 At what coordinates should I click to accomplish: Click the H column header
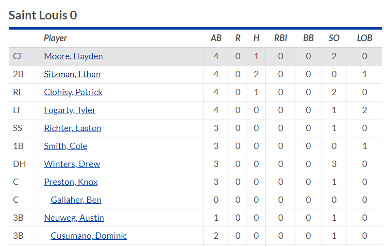tap(256, 38)
